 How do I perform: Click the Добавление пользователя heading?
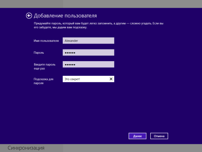(65, 16)
